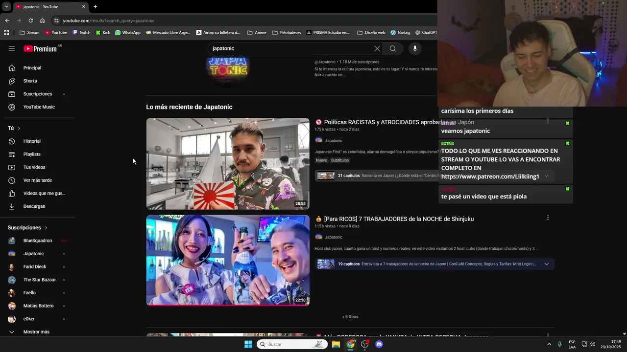
Task: Click the Nuevo badge on first video
Action: pyautogui.click(x=321, y=160)
